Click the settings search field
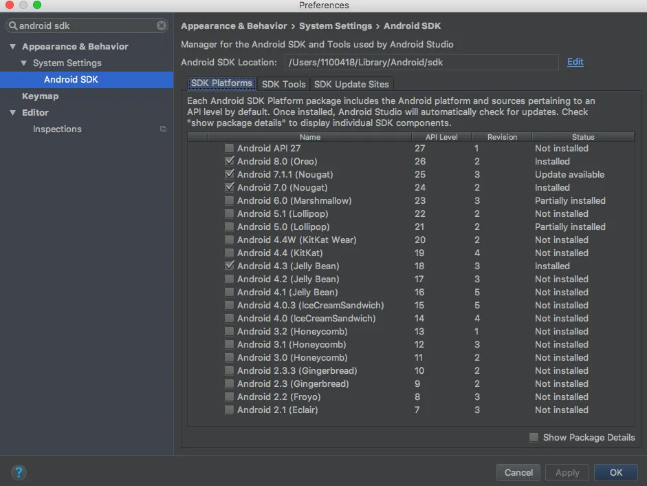Viewport: 647px width, 486px height. pyautogui.click(x=87, y=25)
